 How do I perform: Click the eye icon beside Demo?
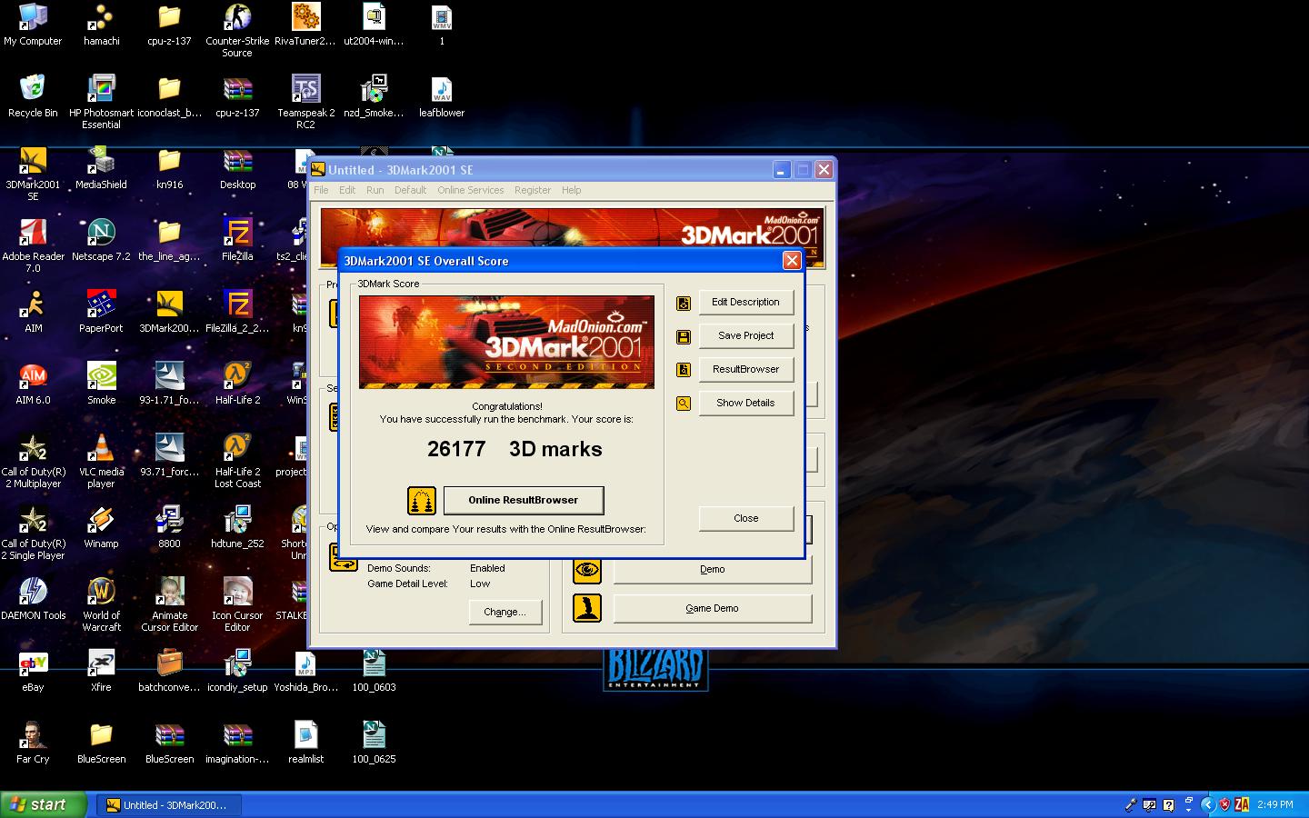click(x=587, y=570)
